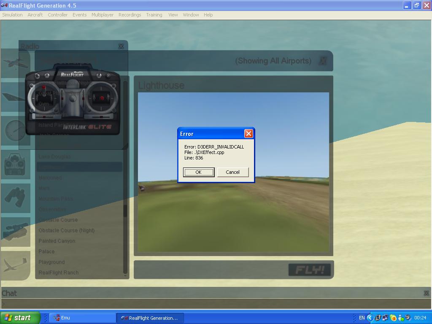Close the Error dialog with the X
Image resolution: width=432 pixels, height=324 pixels.
click(248, 134)
